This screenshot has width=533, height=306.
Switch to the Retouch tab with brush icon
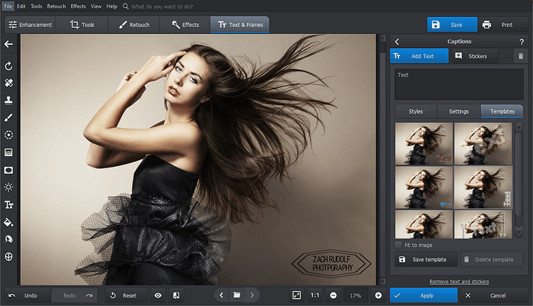134,25
